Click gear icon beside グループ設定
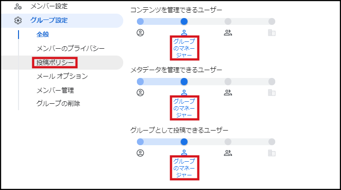Image resolution: width=341 pixels, height=190 pixels. tap(18, 20)
